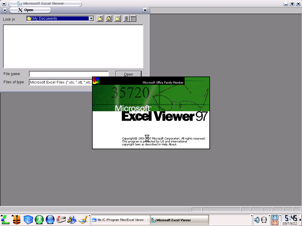Open the life preserver help icon
The width and height of the screenshot is (302, 226).
pos(17,220)
